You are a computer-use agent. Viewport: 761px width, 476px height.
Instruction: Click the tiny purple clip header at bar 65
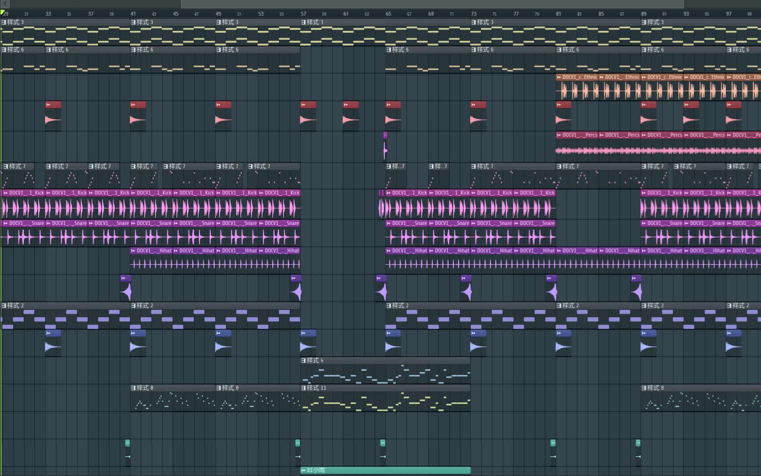click(x=385, y=135)
